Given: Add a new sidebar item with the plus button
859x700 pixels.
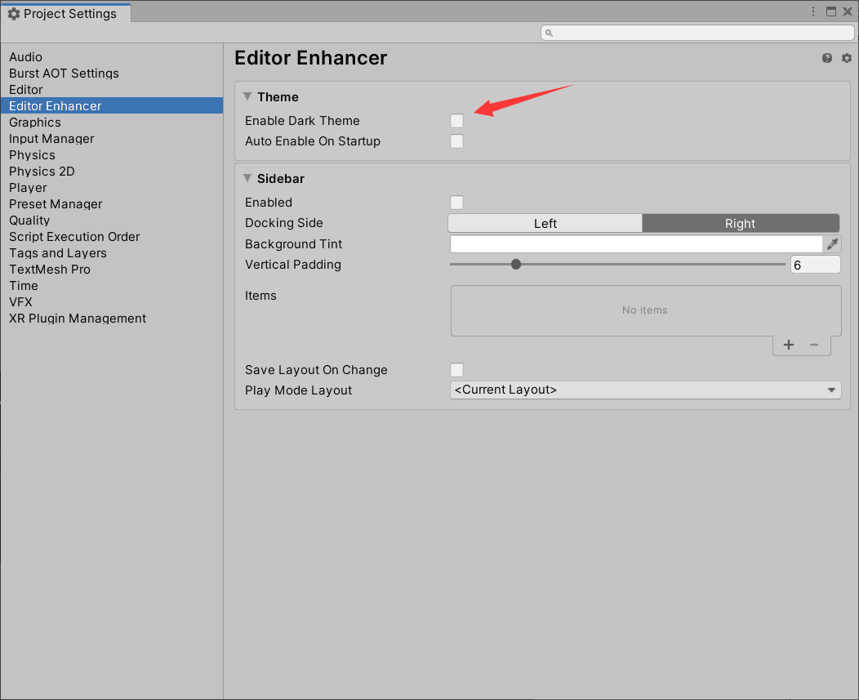Looking at the screenshot, I should 788,345.
